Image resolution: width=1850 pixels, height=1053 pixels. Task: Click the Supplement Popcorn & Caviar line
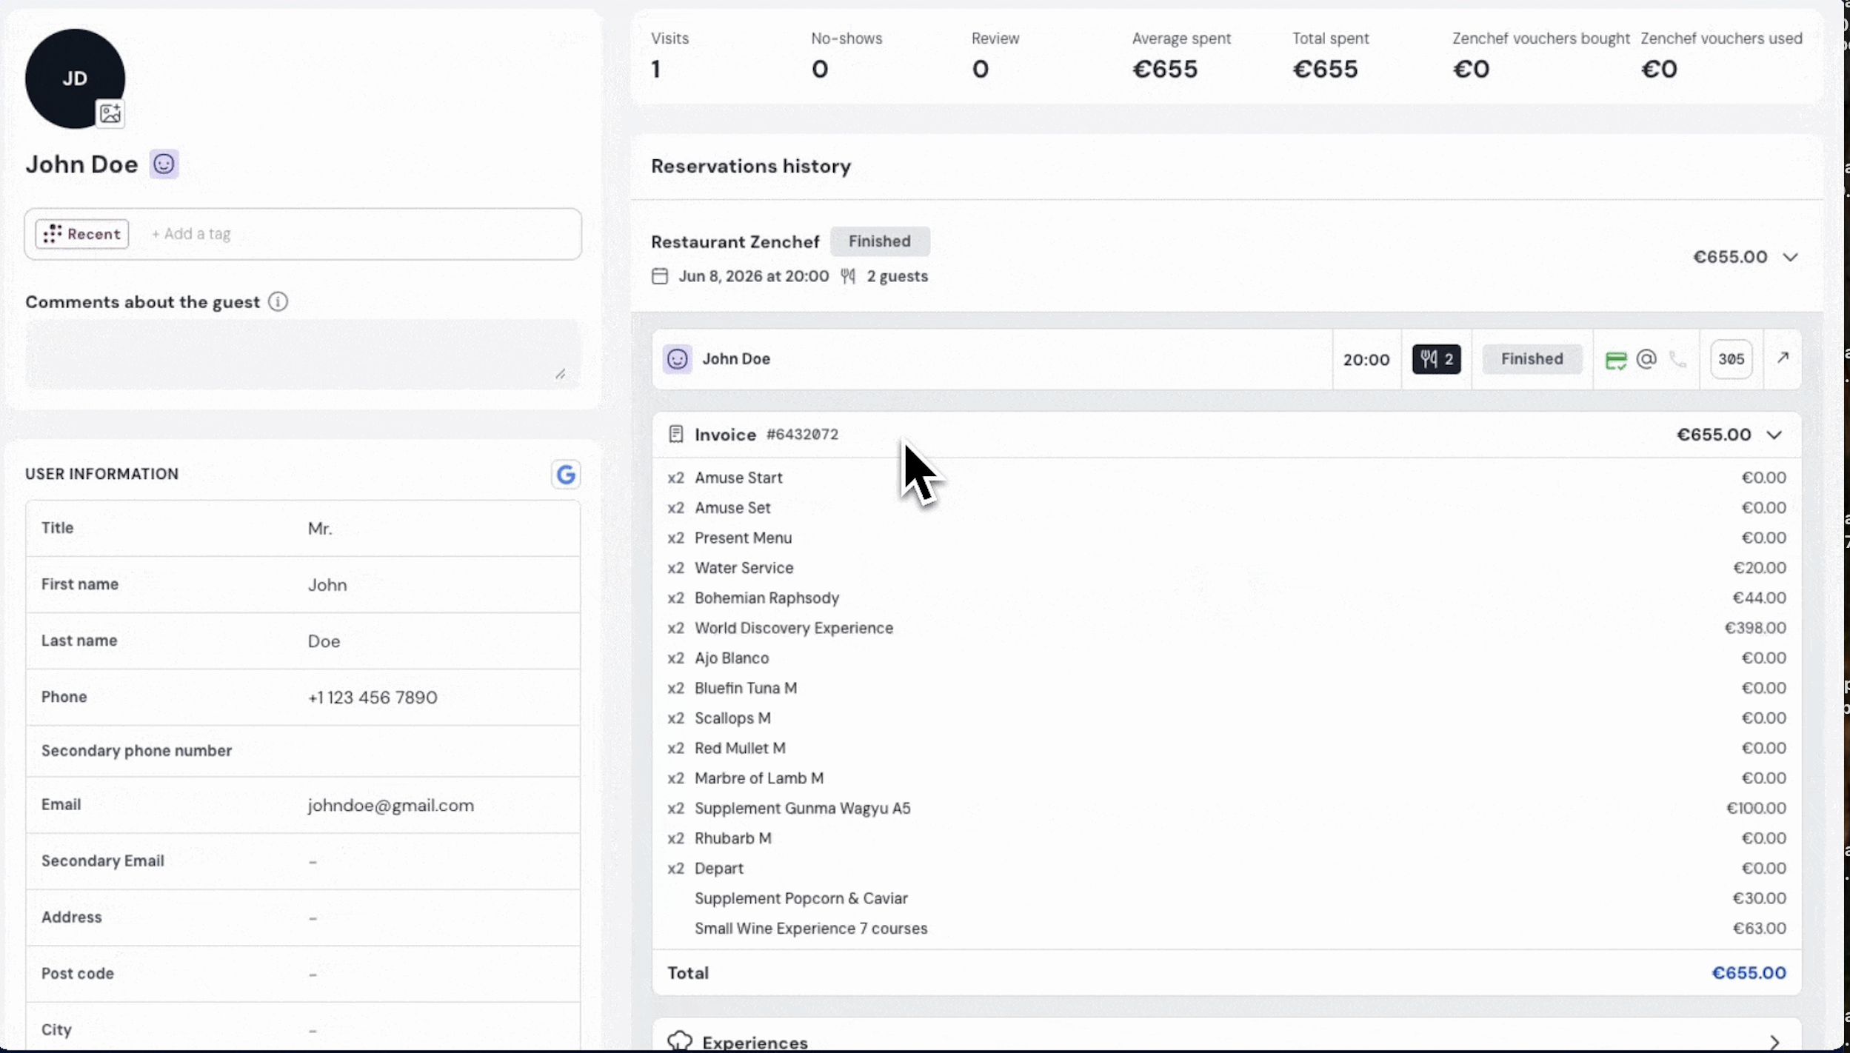[x=1226, y=898]
